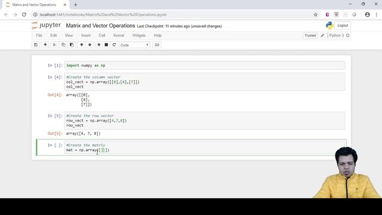Open the View menu
382x215 pixels.
pos(69,36)
